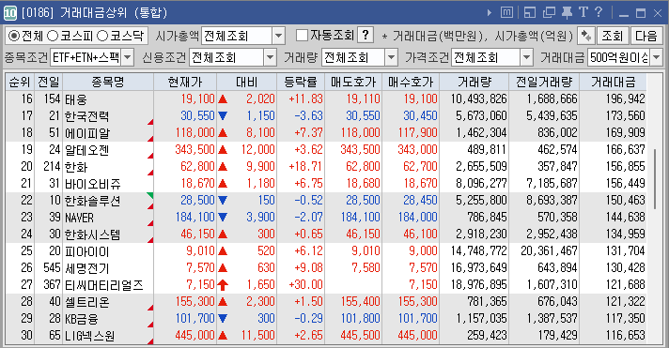Select the 에이피알 stock name
Image resolution: width=669 pixels, height=348 pixels.
tap(87, 133)
